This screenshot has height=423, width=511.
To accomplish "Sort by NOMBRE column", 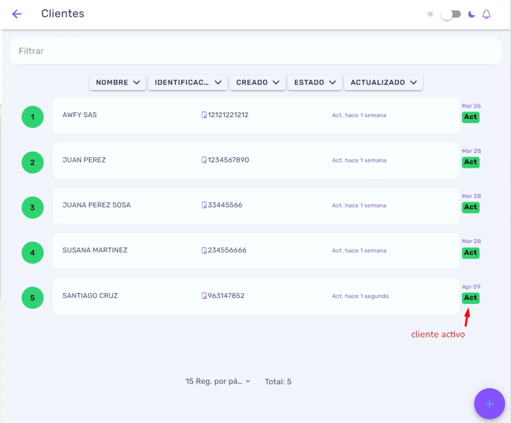I will (117, 82).
